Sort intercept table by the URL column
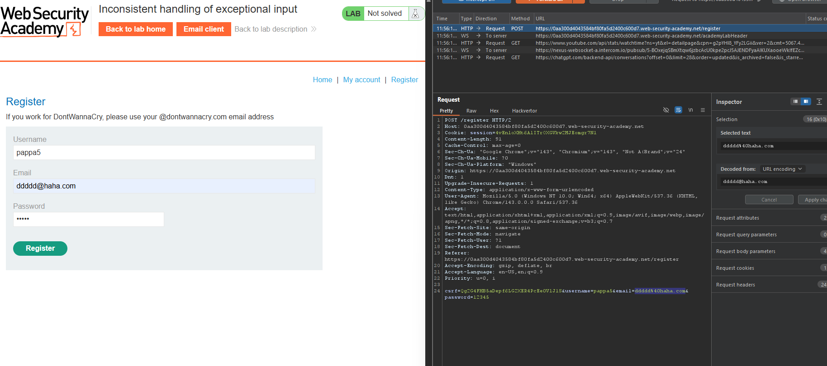 point(669,19)
